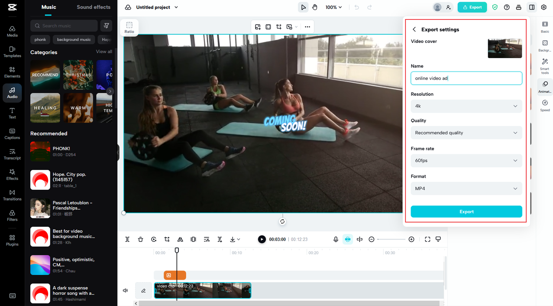The image size is (553, 306).
Task: Open the HEALING music category
Action: pyautogui.click(x=45, y=107)
